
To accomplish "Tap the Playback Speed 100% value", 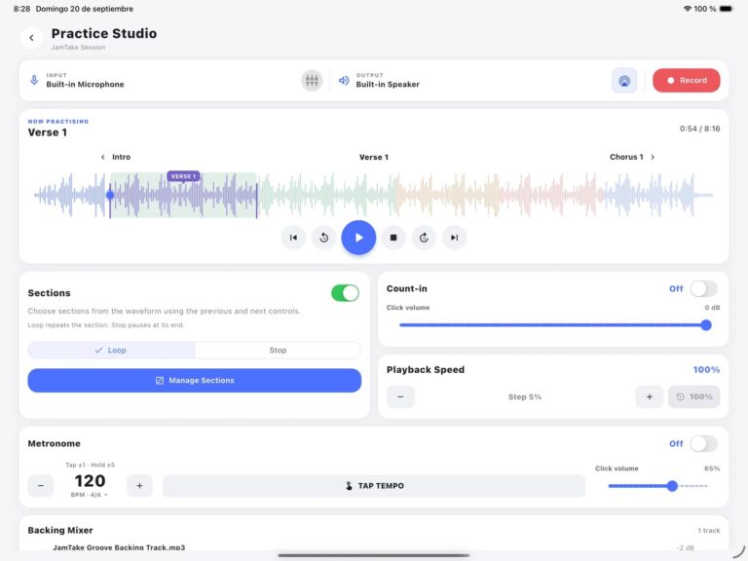I will (706, 370).
